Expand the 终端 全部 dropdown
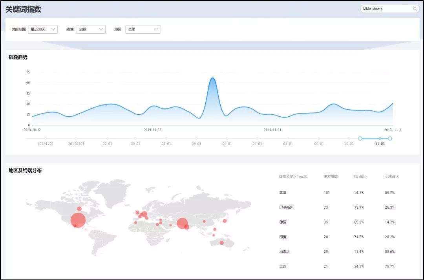Viewport: 424px width, 280px height. click(x=91, y=29)
